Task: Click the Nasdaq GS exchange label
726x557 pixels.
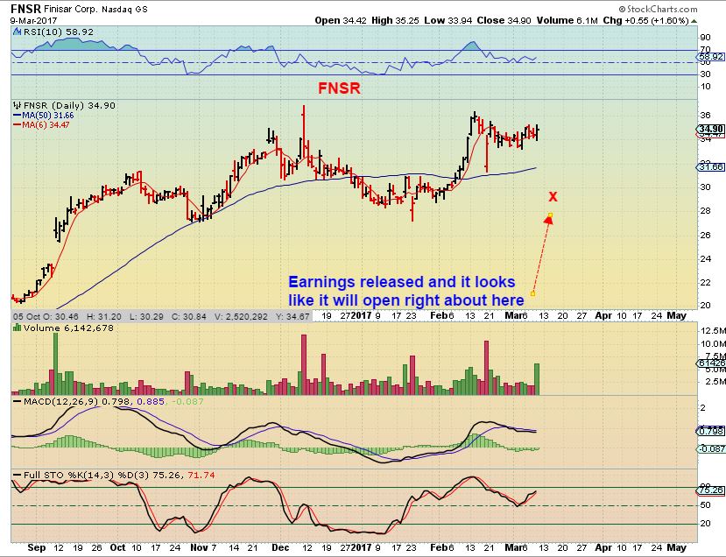Action: coord(123,9)
